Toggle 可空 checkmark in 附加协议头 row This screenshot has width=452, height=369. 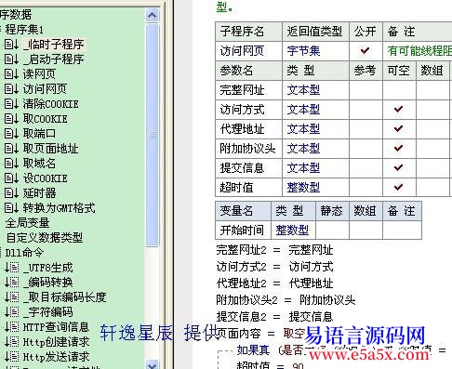pos(398,148)
